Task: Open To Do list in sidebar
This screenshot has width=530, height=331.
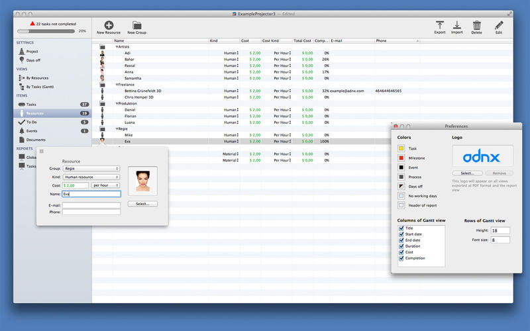Action: [x=52, y=122]
